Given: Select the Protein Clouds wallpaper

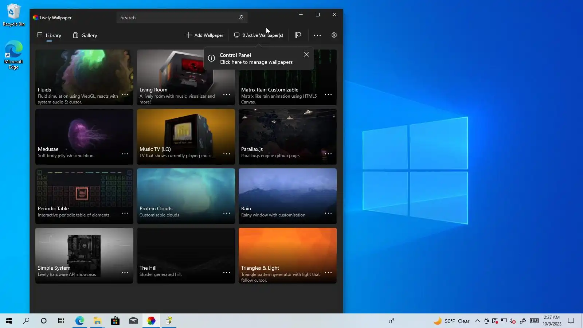Looking at the screenshot, I should pos(186,196).
